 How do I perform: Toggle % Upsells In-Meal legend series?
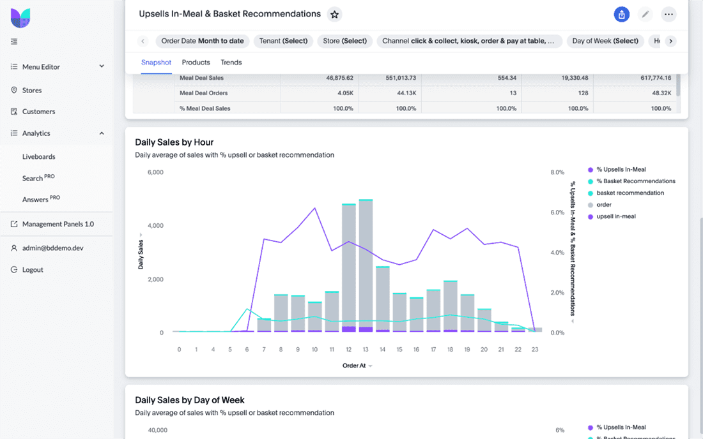coord(621,169)
